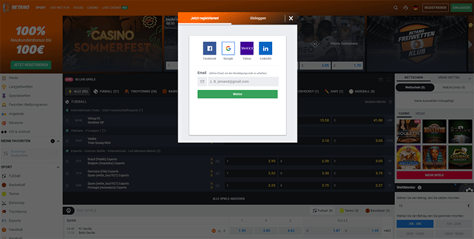Filter live games by TISCHTENNIS (26)
Image resolution: width=474 pixels, height=239 pixels.
coord(141,91)
